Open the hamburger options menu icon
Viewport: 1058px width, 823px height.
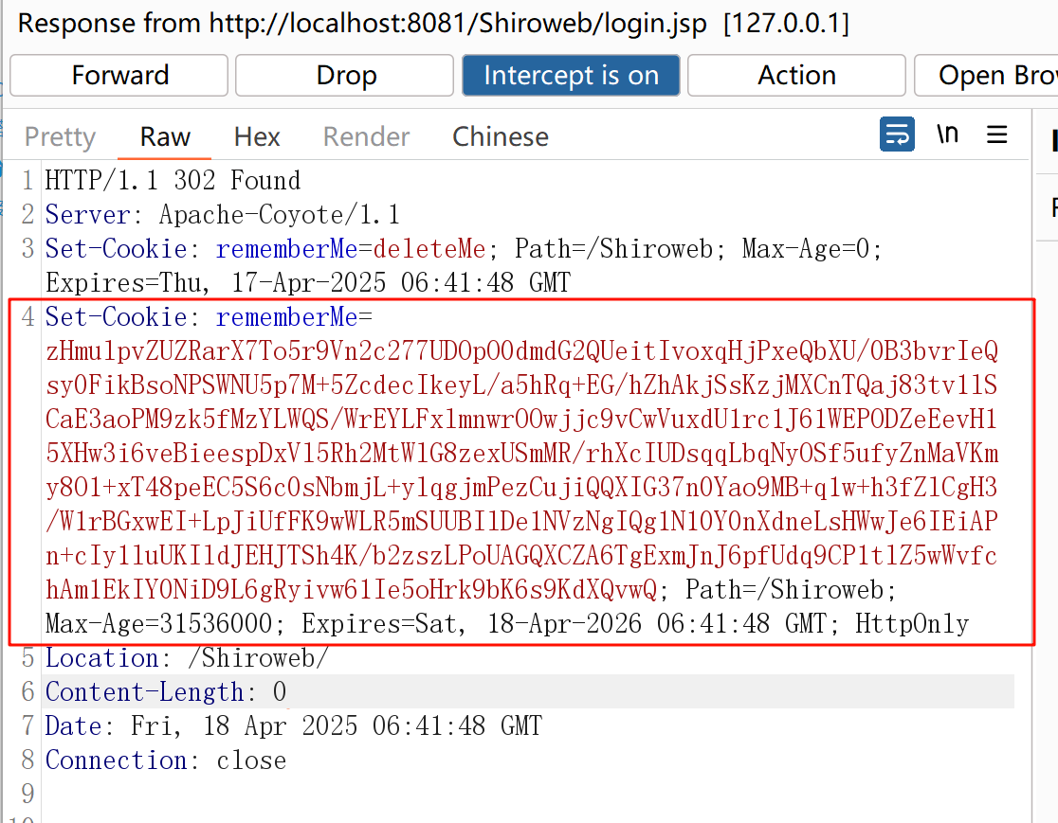tap(996, 134)
